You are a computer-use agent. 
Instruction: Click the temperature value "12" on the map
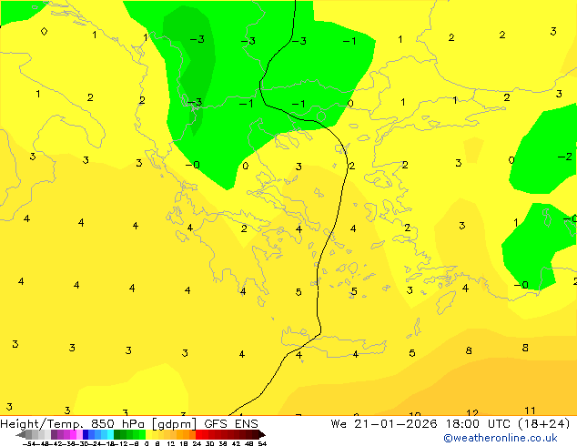point(472,413)
